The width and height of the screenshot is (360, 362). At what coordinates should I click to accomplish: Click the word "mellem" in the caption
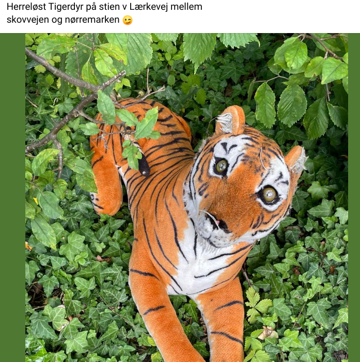pos(186,7)
